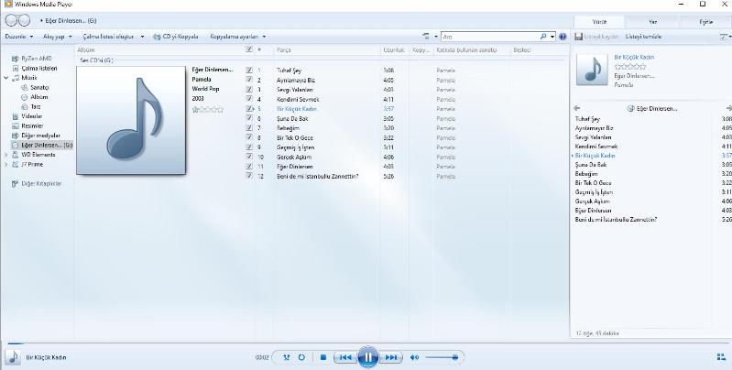Switch to Now Playing view icon

(x=721, y=357)
